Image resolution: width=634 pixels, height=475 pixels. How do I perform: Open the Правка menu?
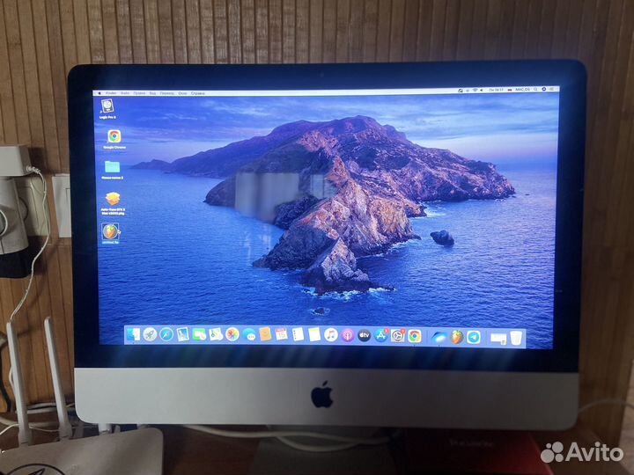point(139,93)
